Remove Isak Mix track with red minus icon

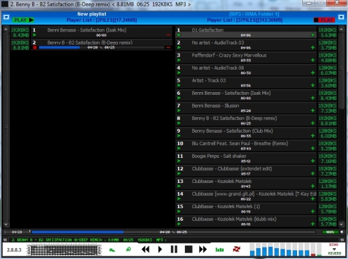point(168,35)
